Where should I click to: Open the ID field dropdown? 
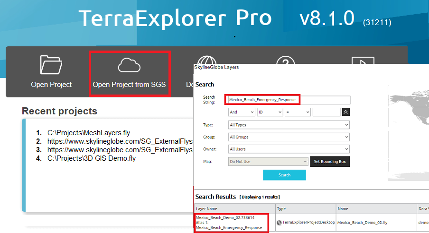[270, 112]
